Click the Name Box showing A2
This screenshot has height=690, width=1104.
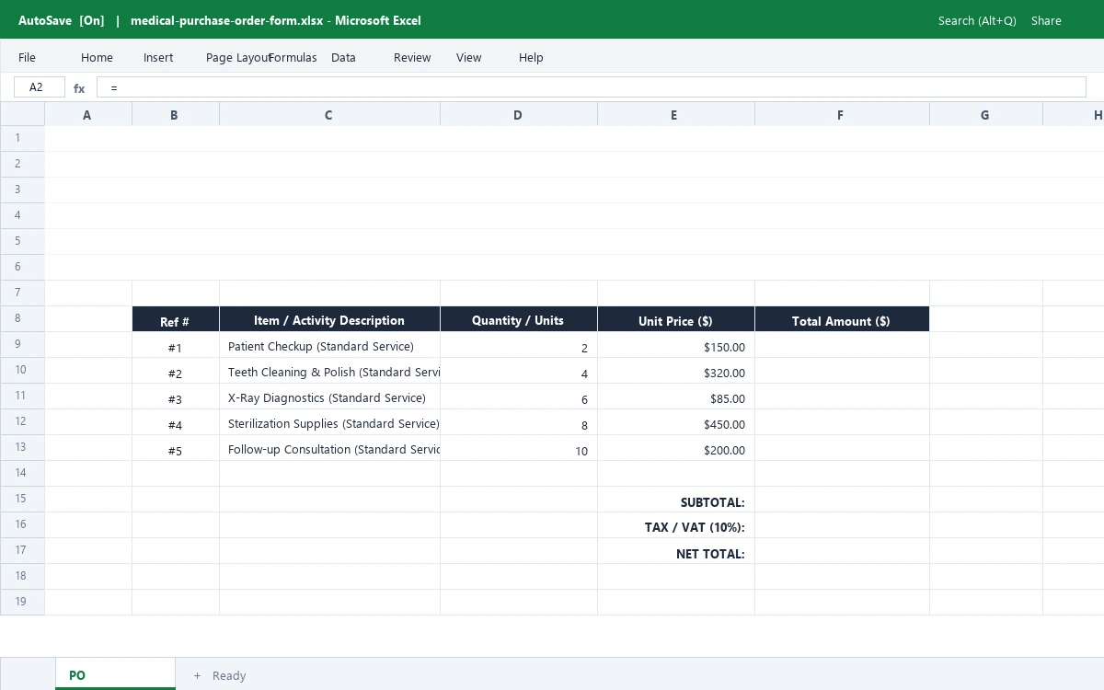click(x=40, y=87)
